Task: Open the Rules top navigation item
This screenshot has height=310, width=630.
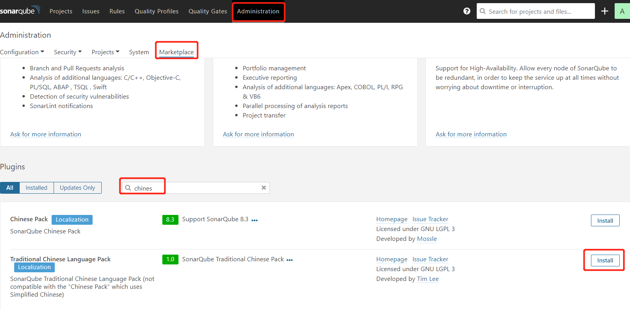Action: click(x=117, y=11)
